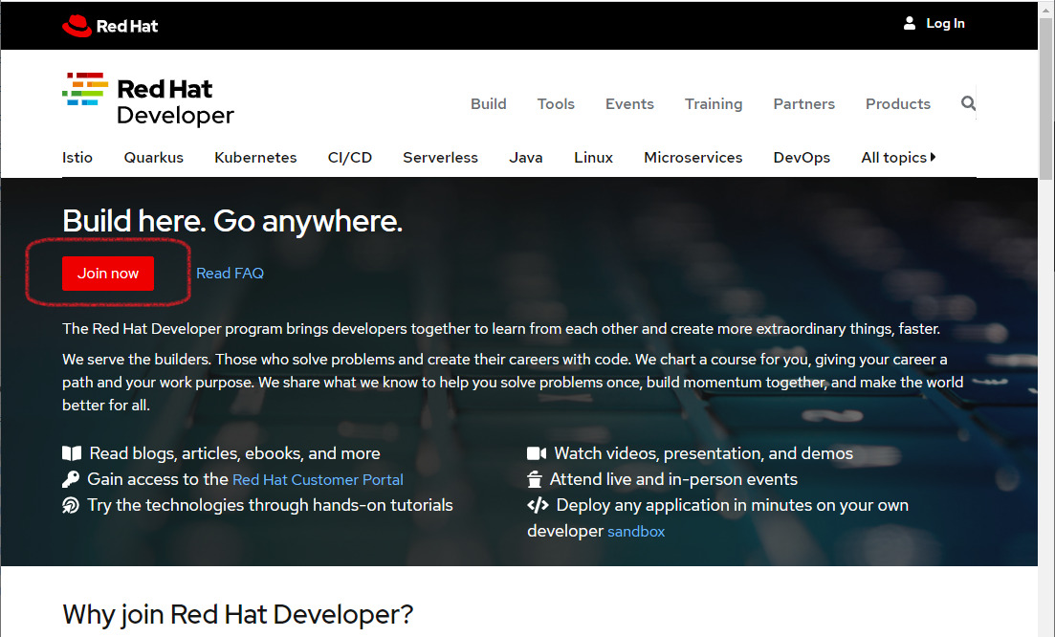Go to the Microservices topic
The height and width of the screenshot is (637, 1055).
pos(693,158)
